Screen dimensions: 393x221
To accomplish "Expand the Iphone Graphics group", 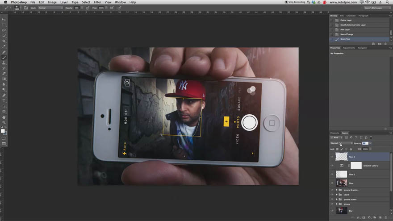I will pos(337,190).
